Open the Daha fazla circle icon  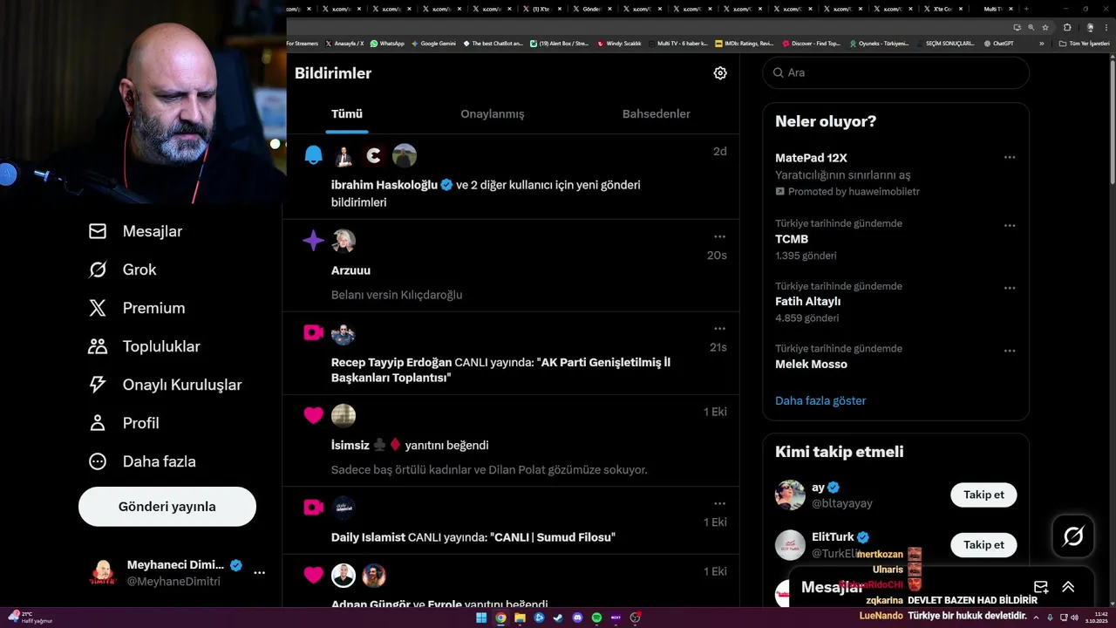click(98, 461)
